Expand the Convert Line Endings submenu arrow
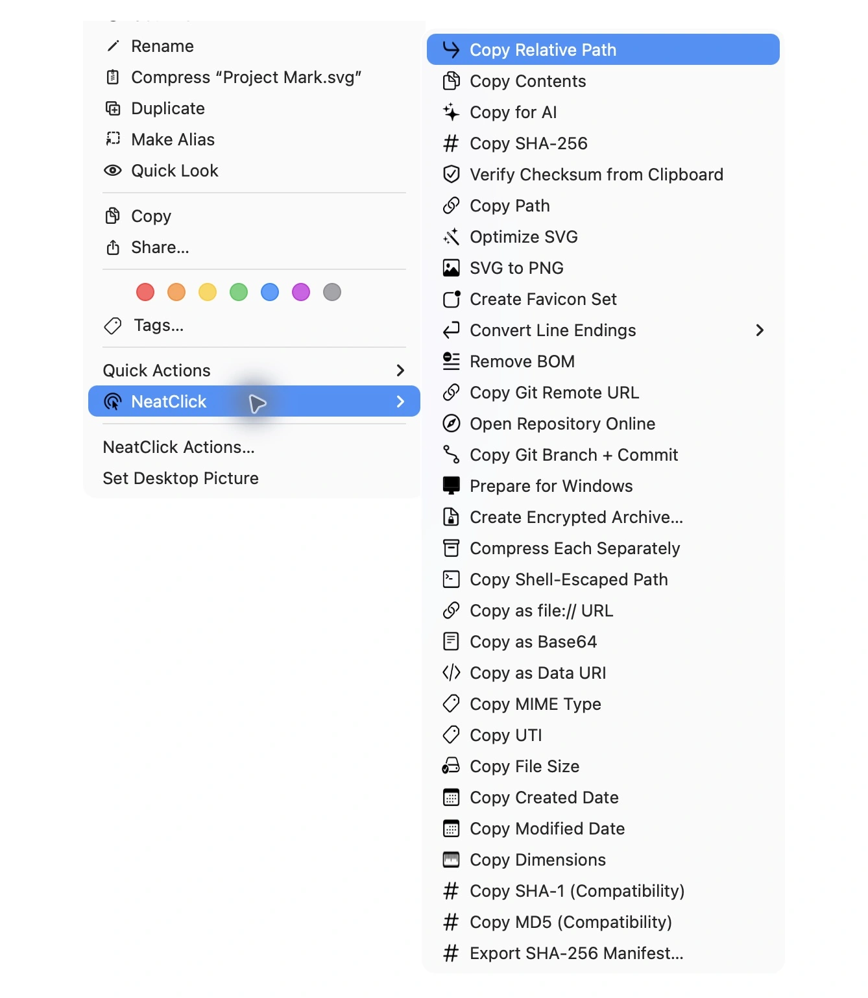This screenshot has height=998, width=868. pos(760,330)
